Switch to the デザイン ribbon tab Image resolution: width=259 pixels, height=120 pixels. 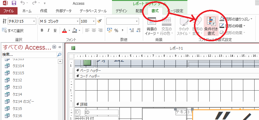coord(121,11)
